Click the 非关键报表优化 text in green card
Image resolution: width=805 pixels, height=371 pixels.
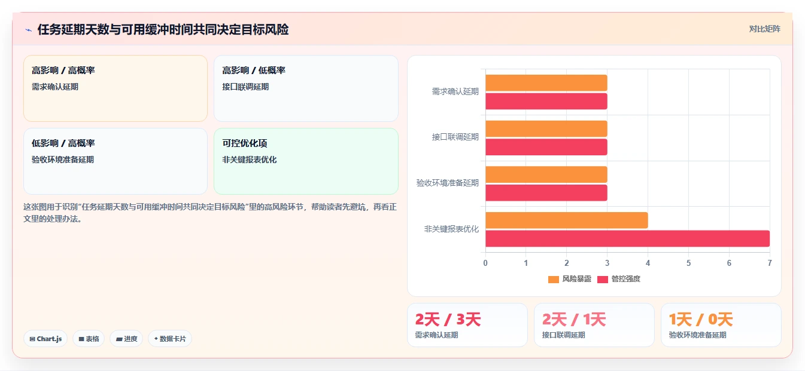click(x=250, y=160)
